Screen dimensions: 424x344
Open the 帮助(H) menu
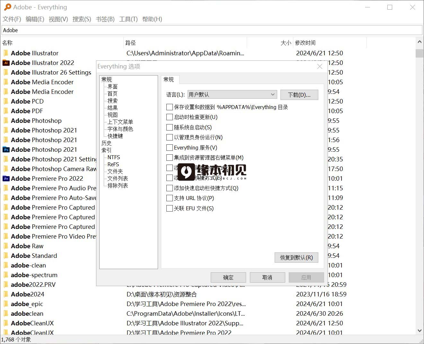(152, 19)
